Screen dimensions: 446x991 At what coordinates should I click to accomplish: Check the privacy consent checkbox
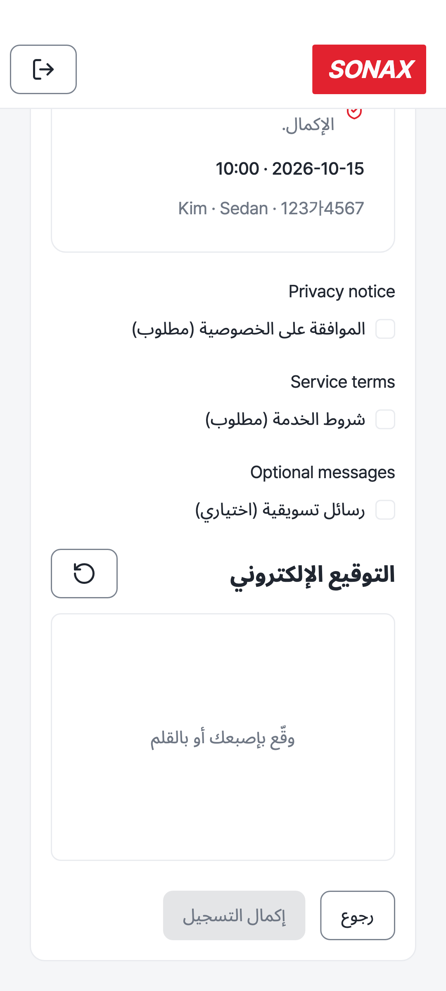pyautogui.click(x=385, y=329)
